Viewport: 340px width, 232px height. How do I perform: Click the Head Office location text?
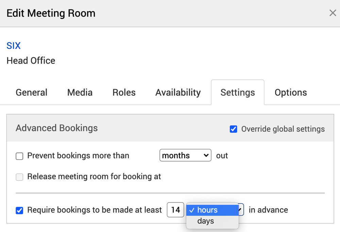click(x=31, y=61)
